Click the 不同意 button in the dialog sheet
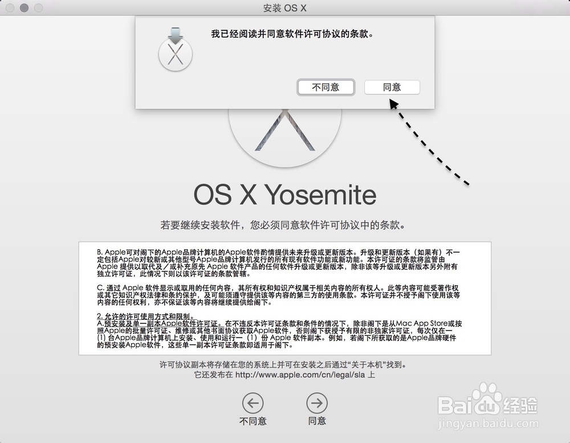Viewport: 570px width, 443px height. (x=325, y=87)
